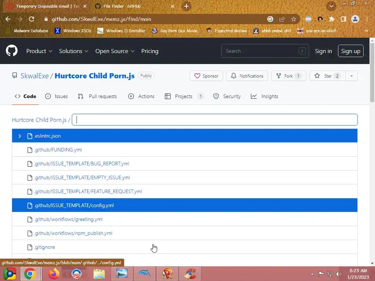Go back with the browser back arrow

(x=8, y=19)
